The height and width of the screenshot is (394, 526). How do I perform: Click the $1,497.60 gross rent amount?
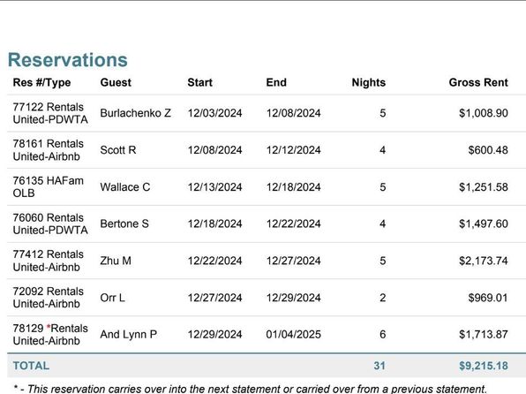point(484,224)
